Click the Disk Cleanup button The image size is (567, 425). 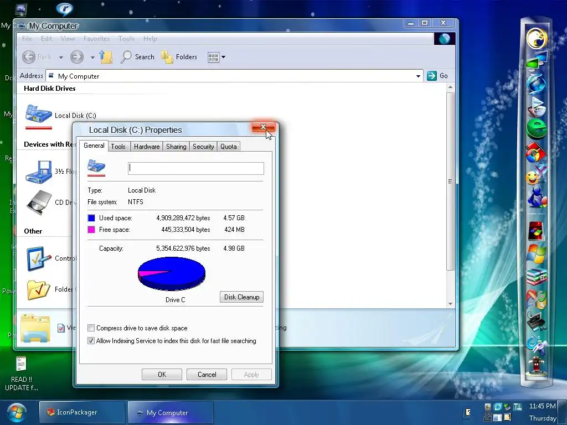pos(241,297)
